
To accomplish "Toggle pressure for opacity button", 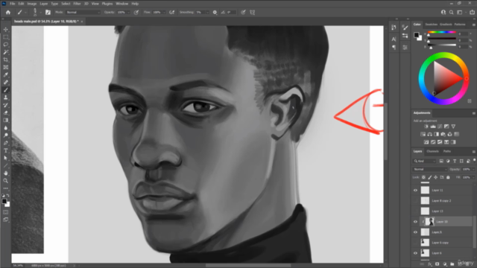I will [x=136, y=13].
